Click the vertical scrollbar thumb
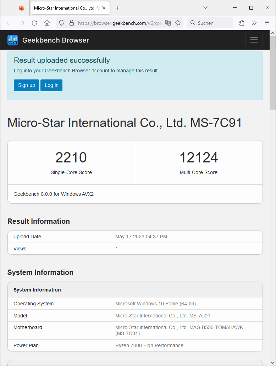 pyautogui.click(x=272, y=73)
